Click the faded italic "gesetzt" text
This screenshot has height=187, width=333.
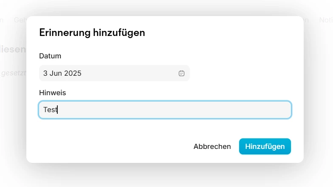13,73
